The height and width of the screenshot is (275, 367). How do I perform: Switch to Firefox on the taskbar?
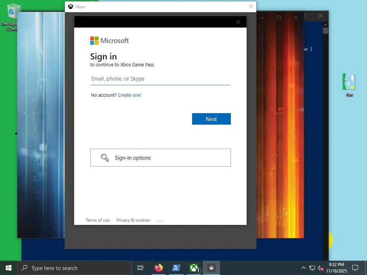[x=159, y=268]
